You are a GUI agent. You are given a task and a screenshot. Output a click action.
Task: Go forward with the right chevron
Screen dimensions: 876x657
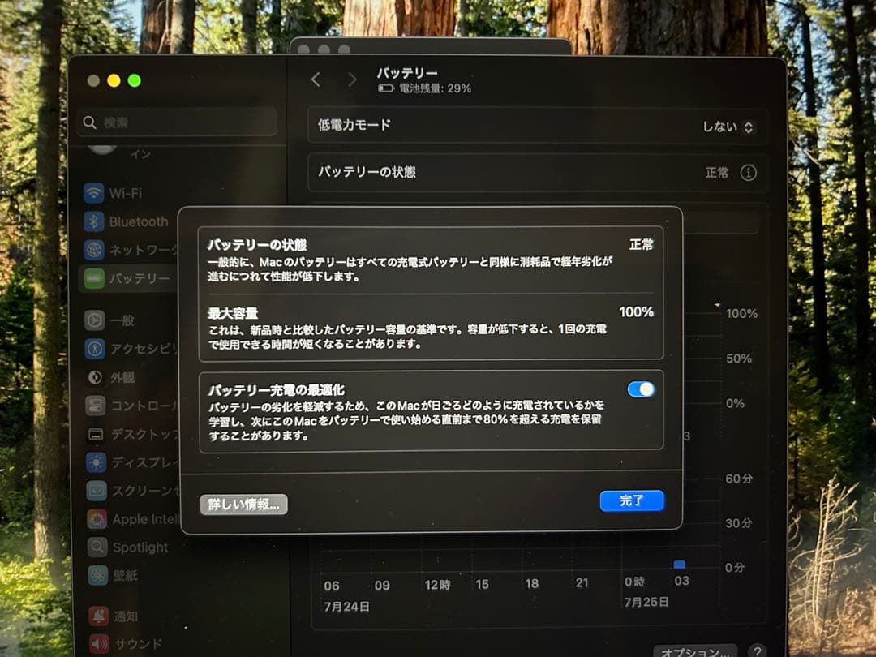pyautogui.click(x=351, y=79)
